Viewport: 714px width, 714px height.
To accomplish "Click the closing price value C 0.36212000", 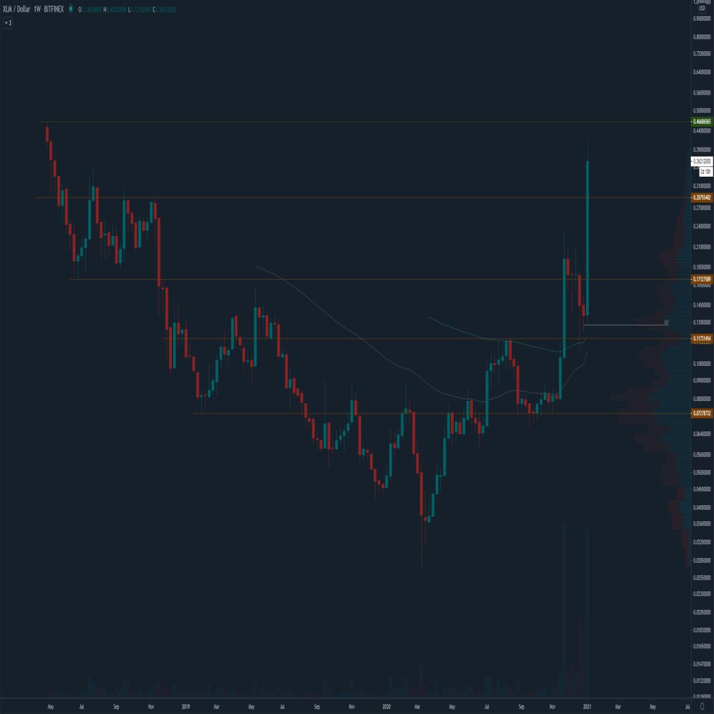I will coord(164,10).
